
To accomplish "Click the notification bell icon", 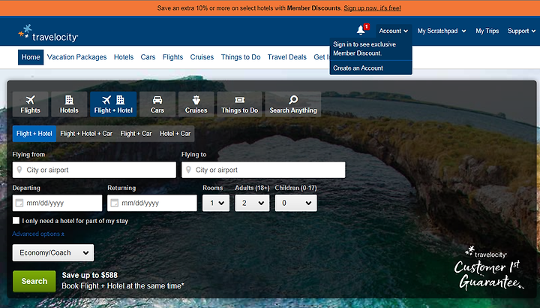I will point(361,30).
